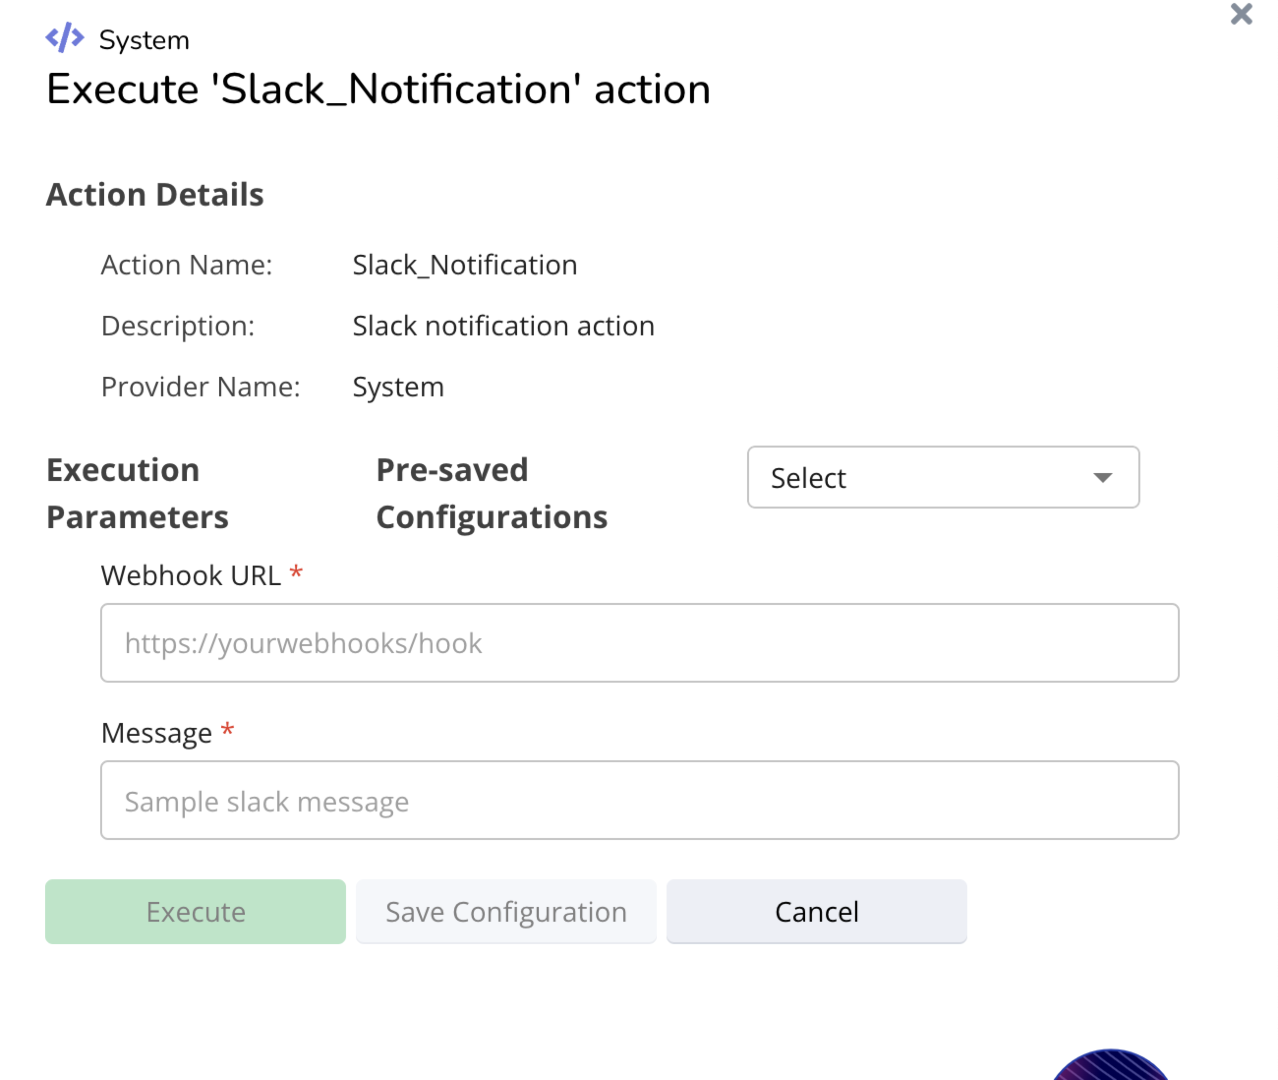1278x1080 pixels.
Task: Click the Execute button
Action: coord(195,911)
